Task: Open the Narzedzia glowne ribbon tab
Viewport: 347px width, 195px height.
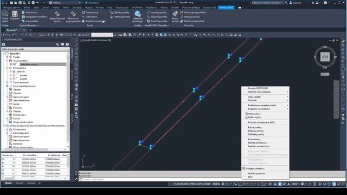Action: (11, 8)
